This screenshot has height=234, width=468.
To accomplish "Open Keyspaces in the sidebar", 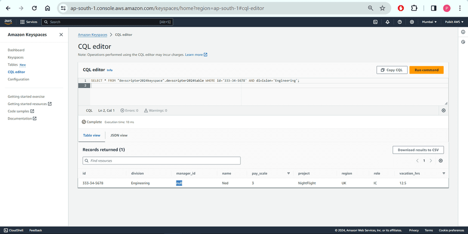I will (x=16, y=57).
